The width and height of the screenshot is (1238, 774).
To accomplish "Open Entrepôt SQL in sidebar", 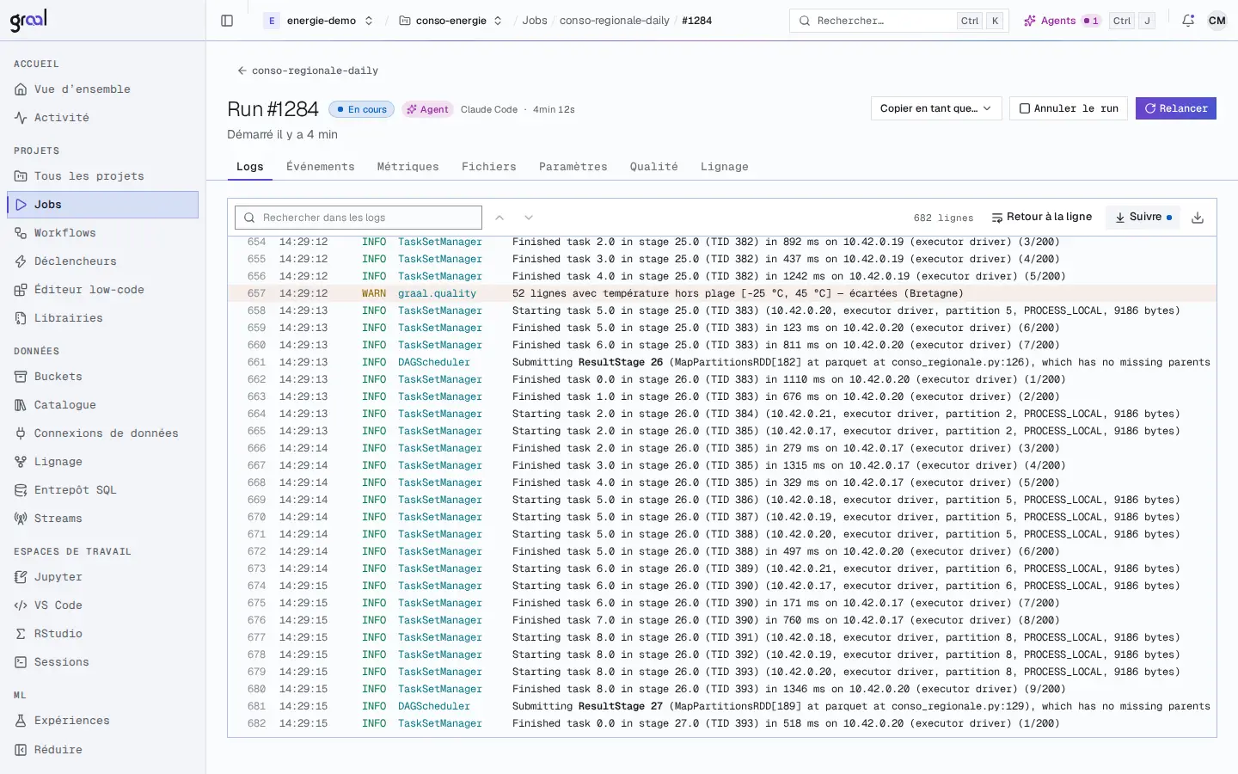I will (x=102, y=490).
